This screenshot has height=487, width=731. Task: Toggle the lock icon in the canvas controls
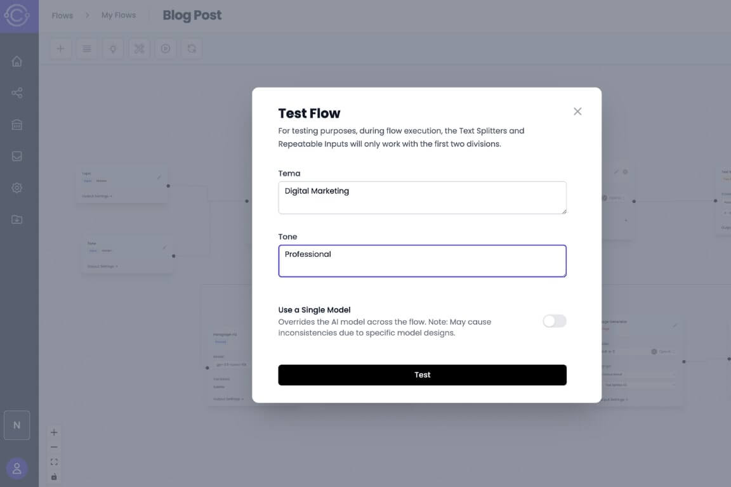click(x=54, y=476)
